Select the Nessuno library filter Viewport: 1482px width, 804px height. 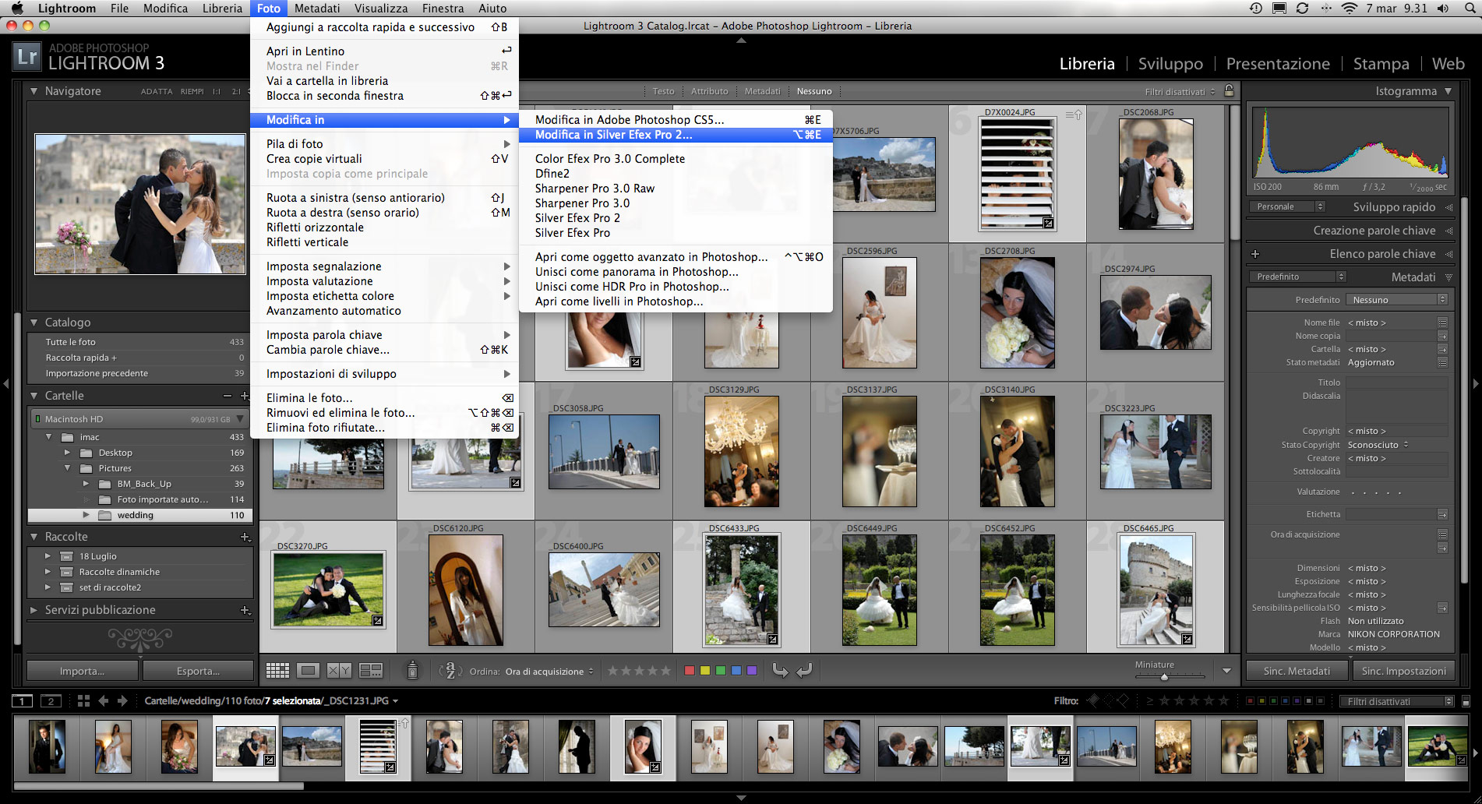pos(814,91)
